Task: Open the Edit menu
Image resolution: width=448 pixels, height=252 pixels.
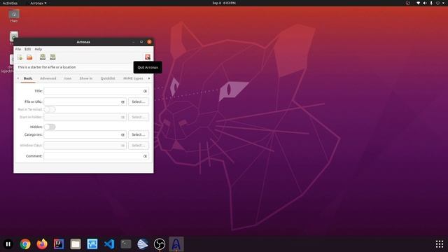Action: pyautogui.click(x=27, y=49)
